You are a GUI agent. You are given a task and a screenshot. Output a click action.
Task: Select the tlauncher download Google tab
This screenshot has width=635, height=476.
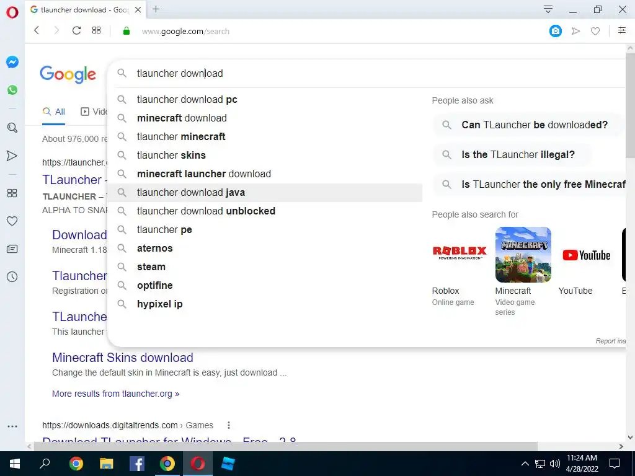pos(85,10)
